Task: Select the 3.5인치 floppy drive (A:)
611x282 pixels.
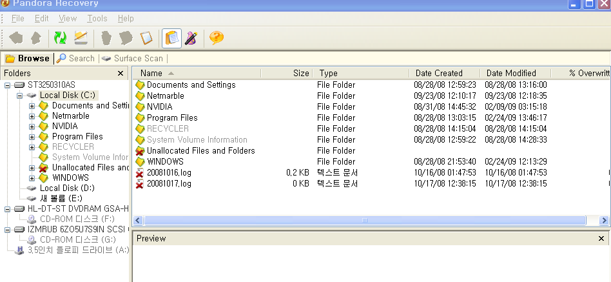Action: pyautogui.click(x=78, y=250)
